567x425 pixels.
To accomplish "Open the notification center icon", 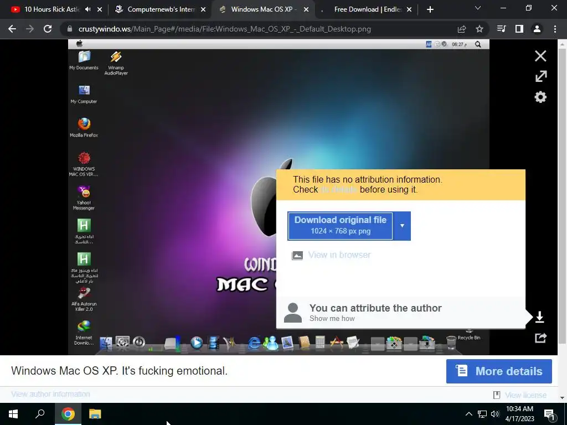I will click(549, 414).
